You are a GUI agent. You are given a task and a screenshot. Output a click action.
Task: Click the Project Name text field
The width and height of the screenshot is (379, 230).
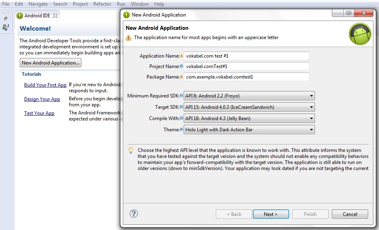(x=246, y=66)
